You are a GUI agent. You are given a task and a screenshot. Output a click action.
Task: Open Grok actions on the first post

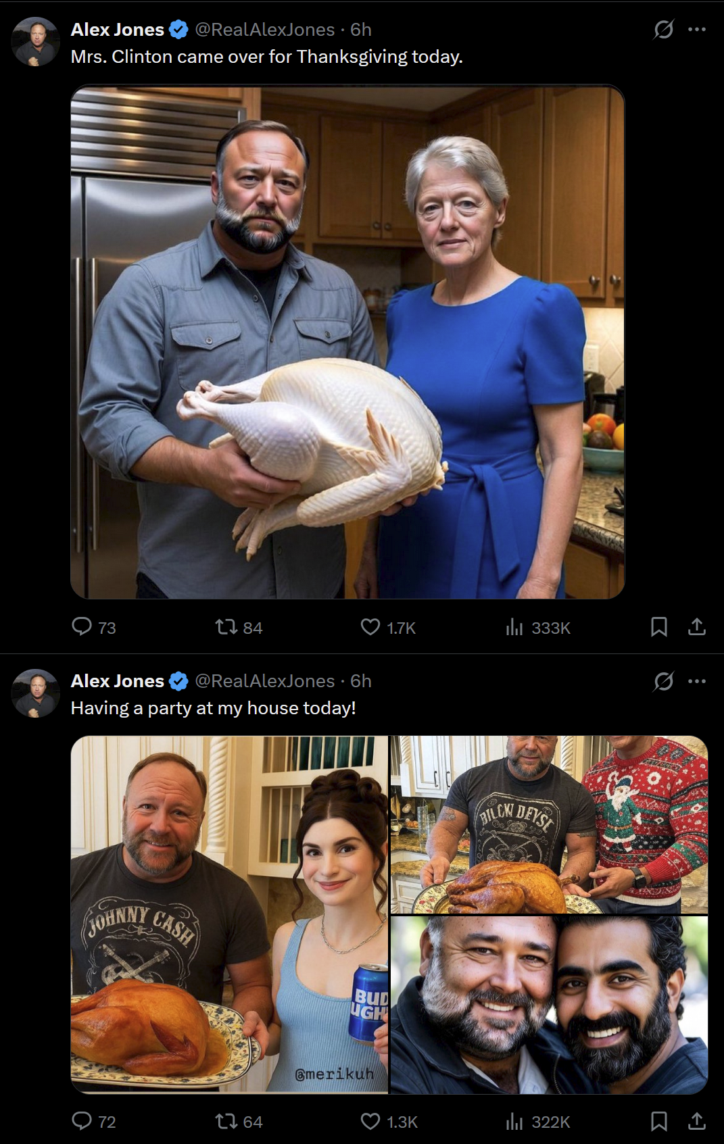click(664, 30)
